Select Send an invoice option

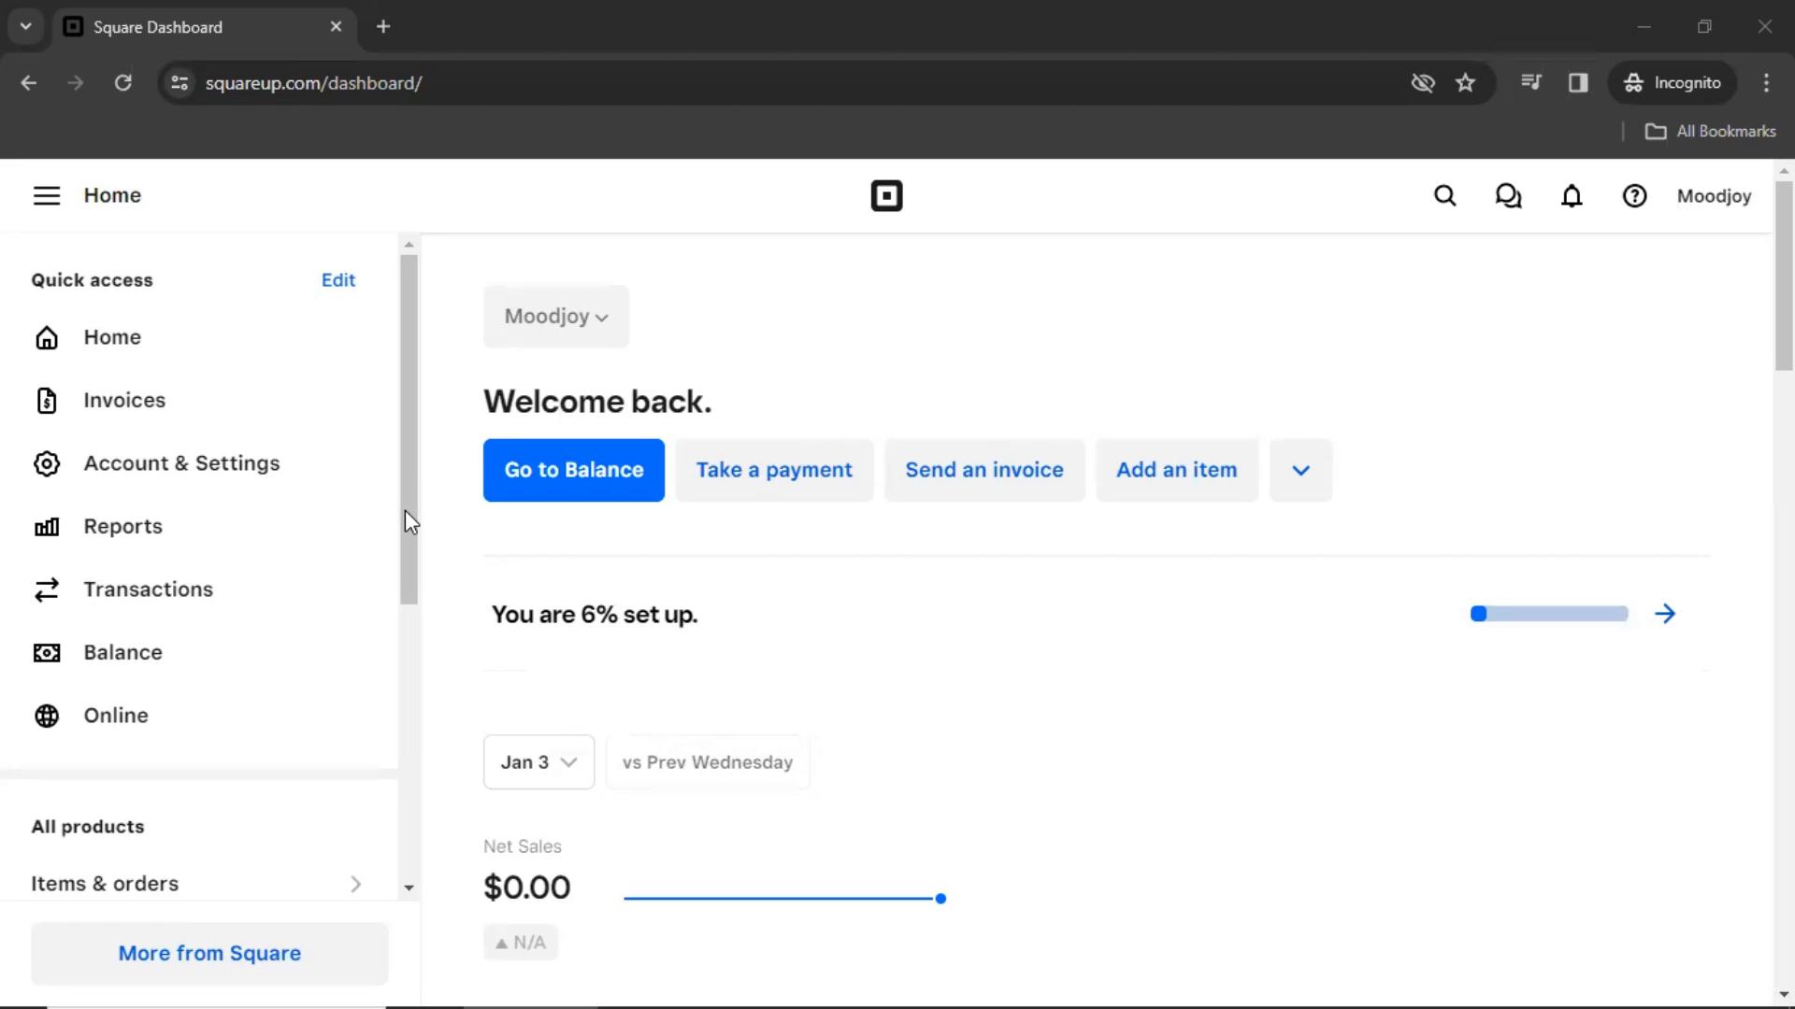coord(983,469)
